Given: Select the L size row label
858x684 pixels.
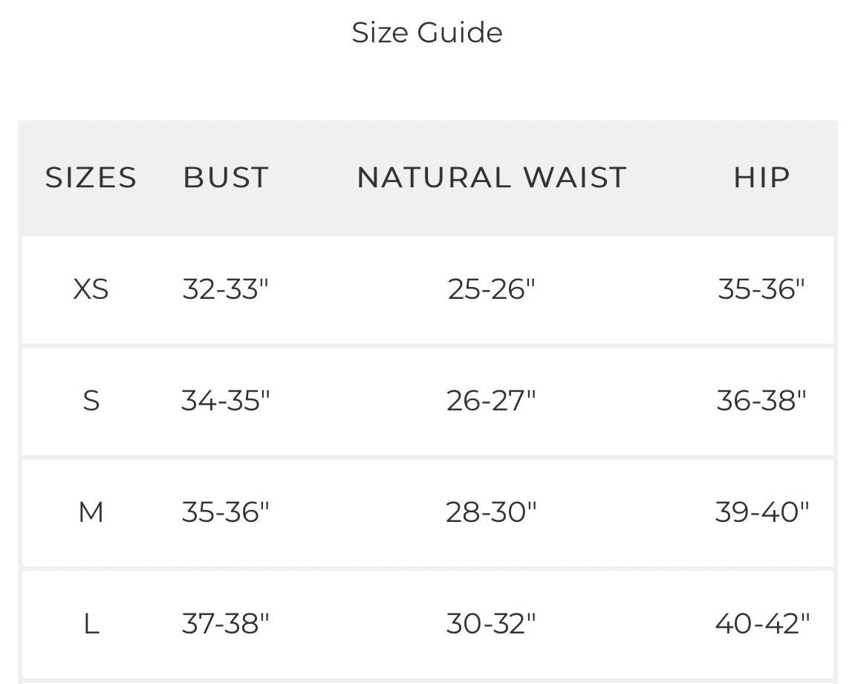Looking at the screenshot, I should 91,624.
